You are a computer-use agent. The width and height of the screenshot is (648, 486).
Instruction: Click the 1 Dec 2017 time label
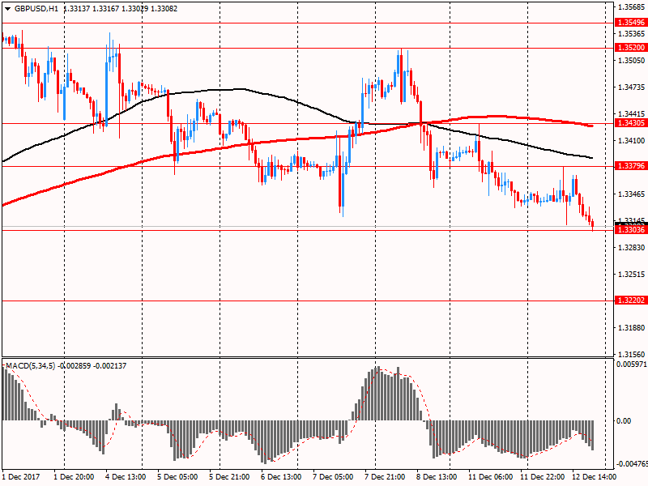21,477
